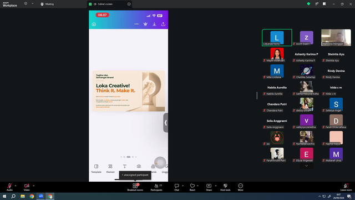Click the Share screen button
The width and height of the screenshot is (355, 200).
click(x=209, y=187)
